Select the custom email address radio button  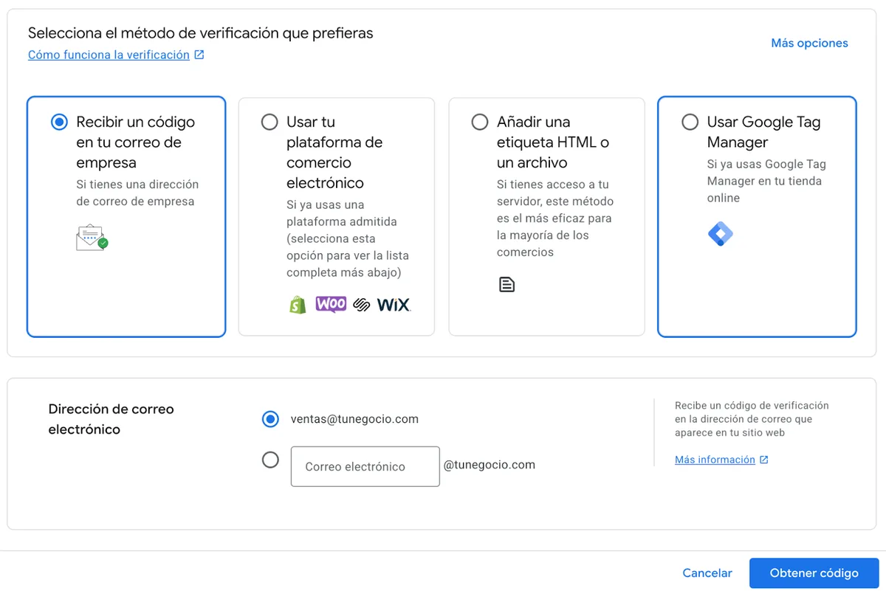pos(270,460)
